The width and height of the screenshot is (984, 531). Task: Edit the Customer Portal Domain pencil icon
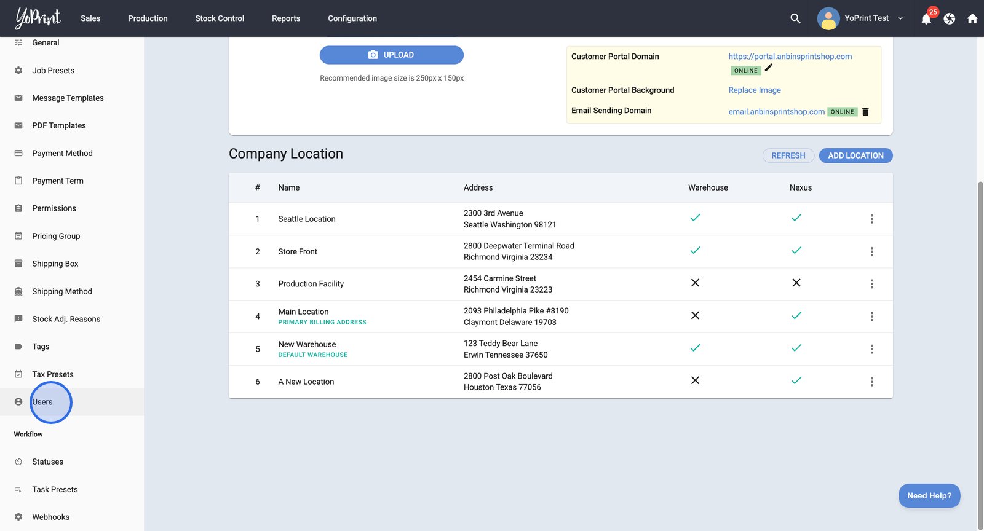coord(769,68)
